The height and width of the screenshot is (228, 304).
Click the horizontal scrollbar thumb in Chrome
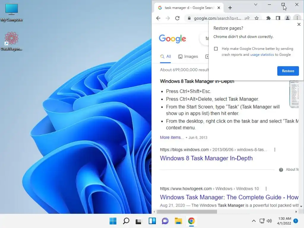click(x=187, y=212)
